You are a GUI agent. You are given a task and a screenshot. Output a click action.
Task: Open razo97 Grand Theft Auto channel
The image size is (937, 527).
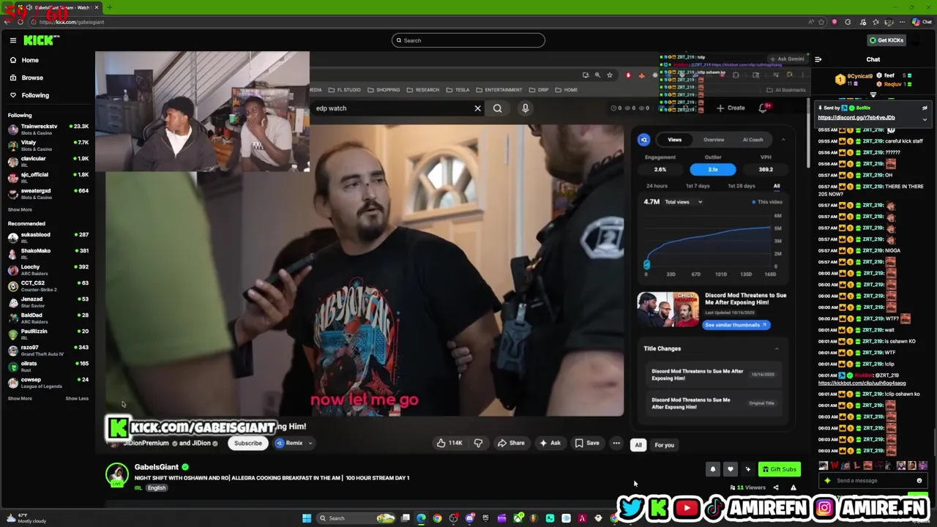[x=48, y=350]
